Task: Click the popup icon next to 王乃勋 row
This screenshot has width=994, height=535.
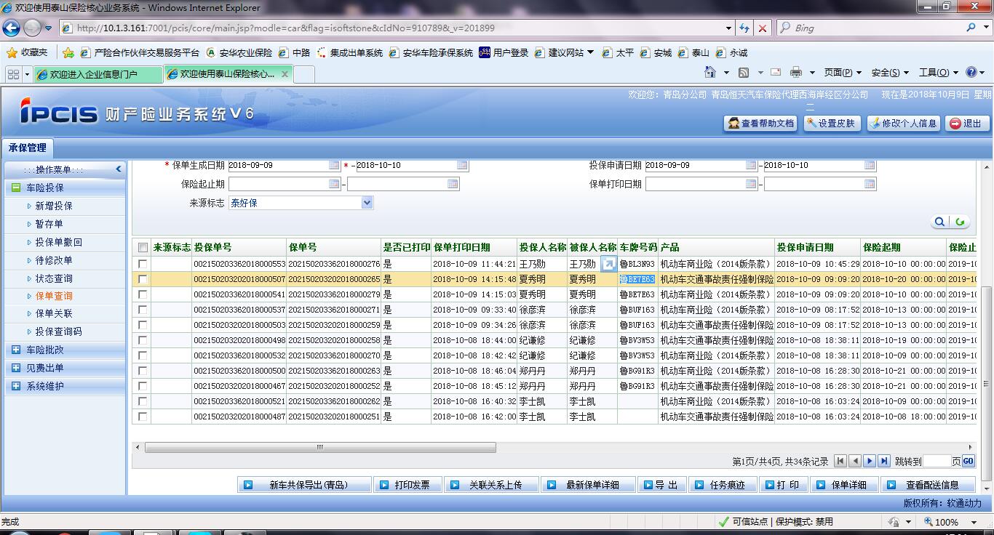Action: [608, 264]
